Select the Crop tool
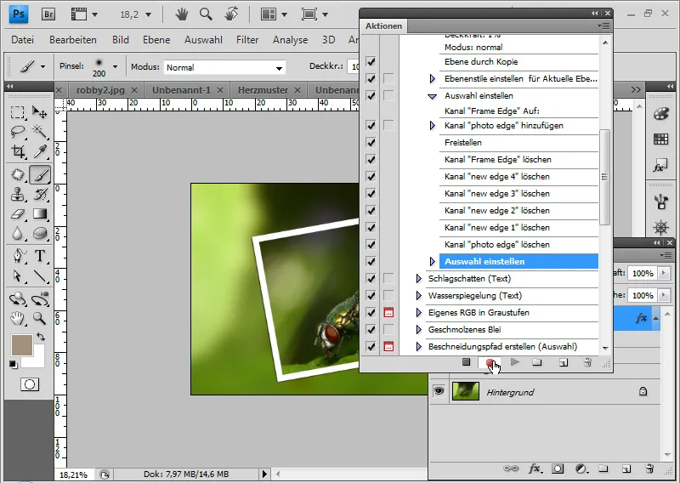 17,151
